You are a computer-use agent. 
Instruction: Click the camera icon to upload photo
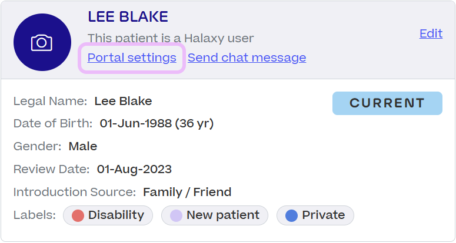[x=42, y=43]
